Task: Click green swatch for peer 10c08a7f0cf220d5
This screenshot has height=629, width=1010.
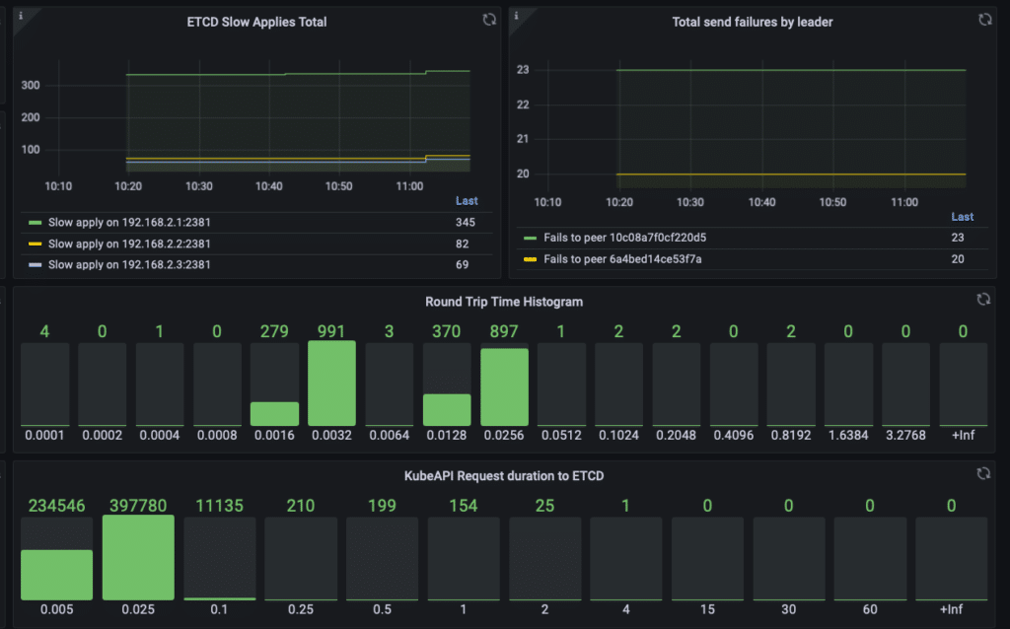Action: 530,239
